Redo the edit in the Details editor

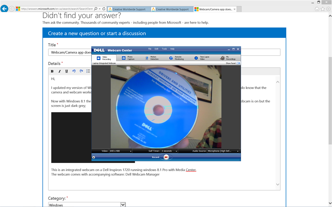tap(81, 71)
